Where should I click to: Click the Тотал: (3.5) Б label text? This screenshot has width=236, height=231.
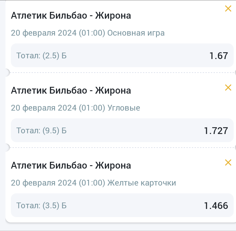(x=41, y=206)
